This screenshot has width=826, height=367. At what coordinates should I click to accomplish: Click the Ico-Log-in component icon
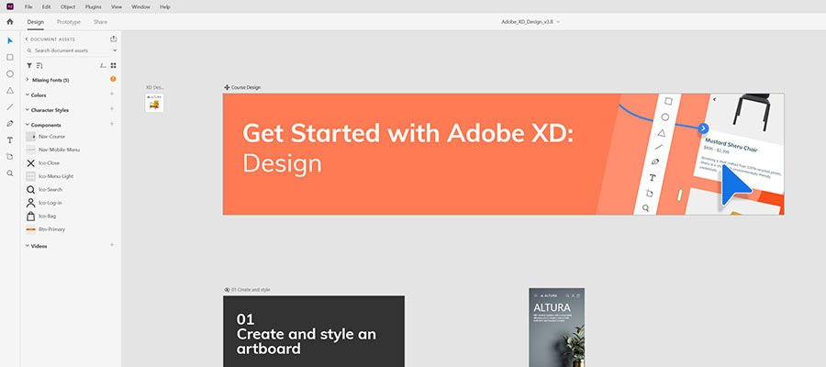tap(30, 203)
